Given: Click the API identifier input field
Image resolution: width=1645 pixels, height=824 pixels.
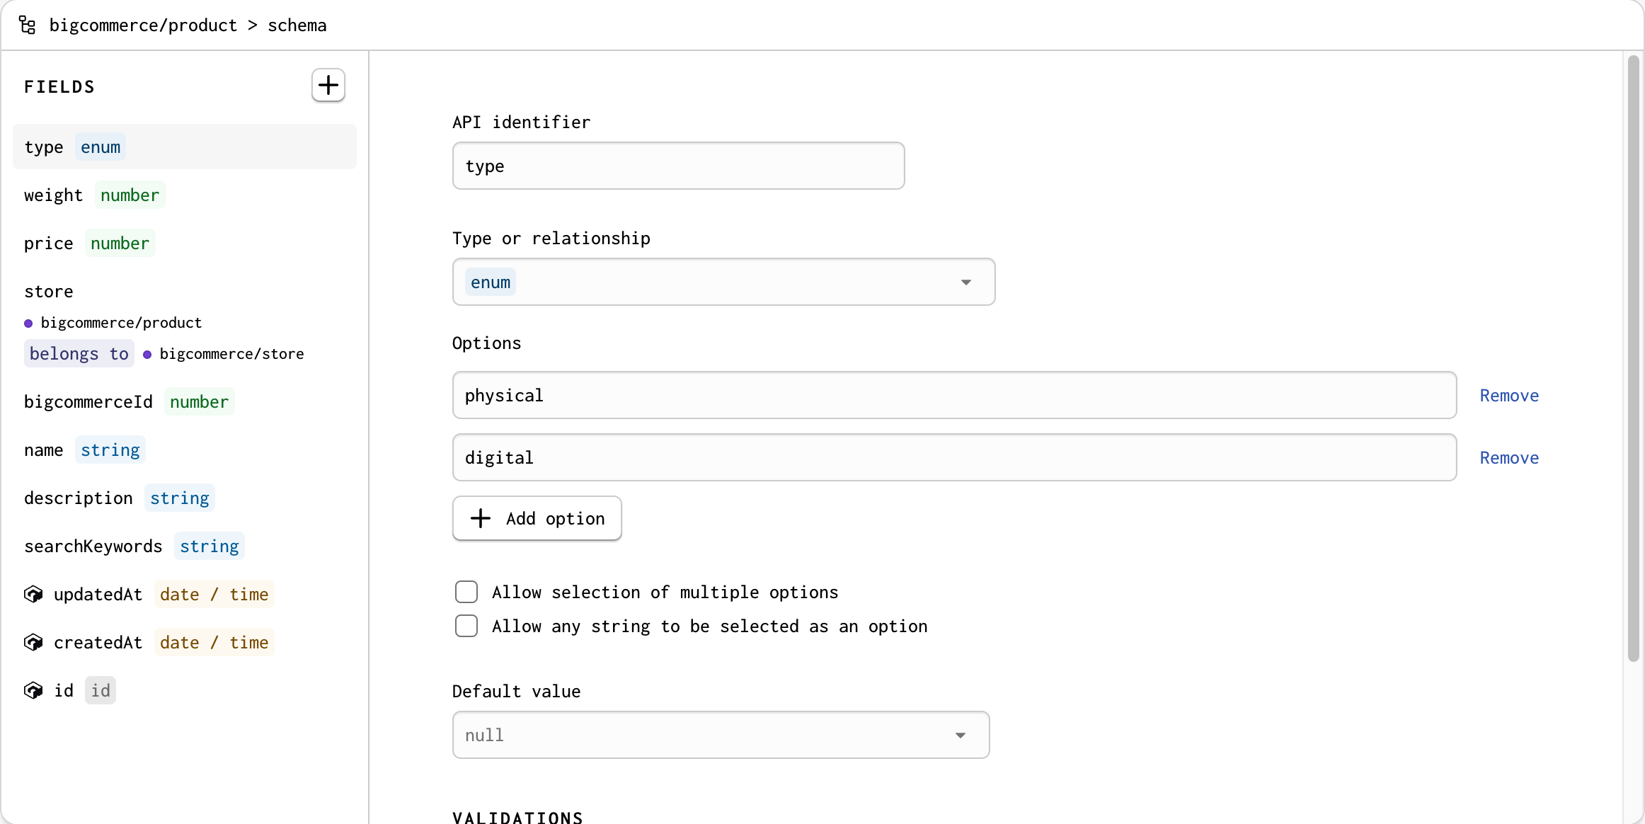Looking at the screenshot, I should (x=678, y=166).
